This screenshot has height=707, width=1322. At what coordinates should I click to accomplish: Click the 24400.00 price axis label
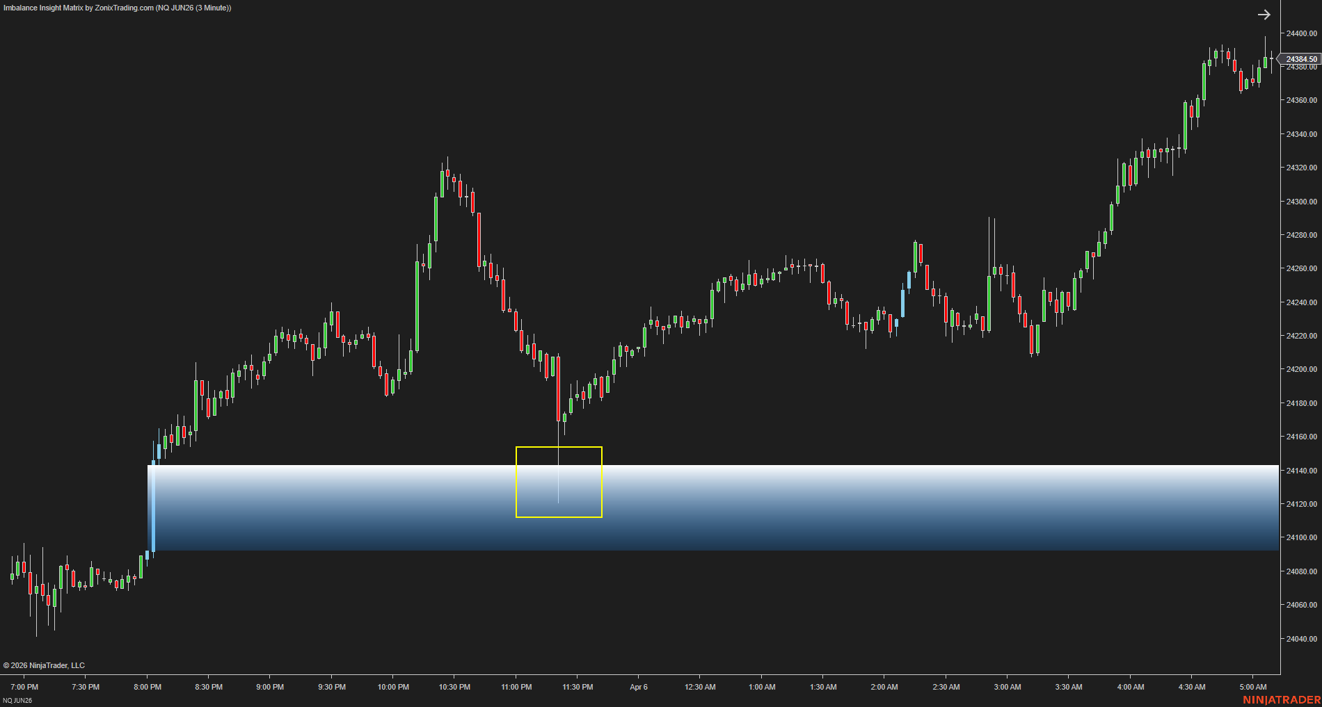(x=1301, y=33)
